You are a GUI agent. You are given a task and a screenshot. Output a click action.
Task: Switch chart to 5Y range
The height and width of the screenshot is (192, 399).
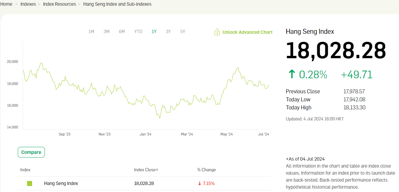(183, 31)
